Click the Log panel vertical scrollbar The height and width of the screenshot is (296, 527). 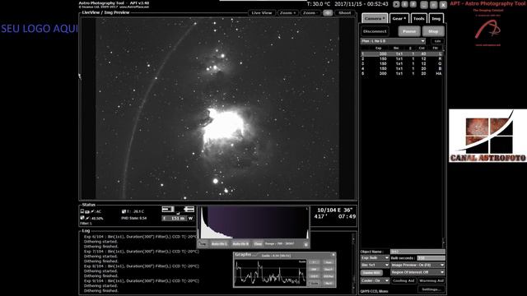tap(353, 263)
